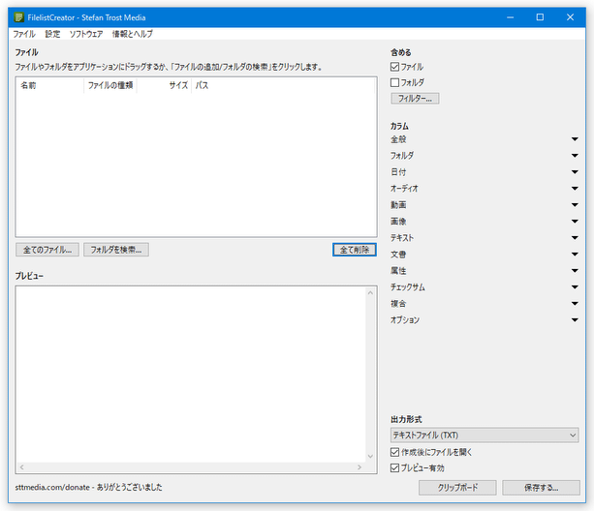The image size is (594, 511).
Task: Click the FilelistCreator app icon in title bar
Action: [18, 17]
